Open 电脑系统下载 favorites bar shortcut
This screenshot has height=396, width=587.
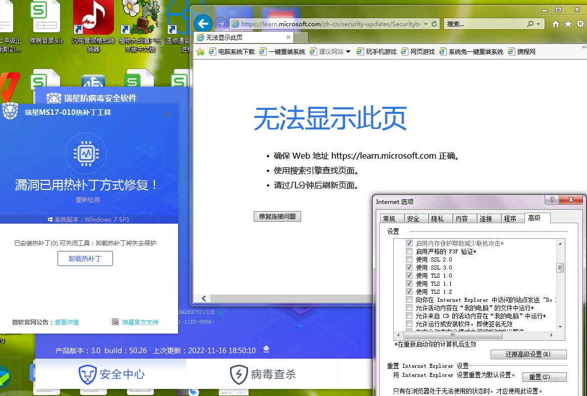(232, 51)
